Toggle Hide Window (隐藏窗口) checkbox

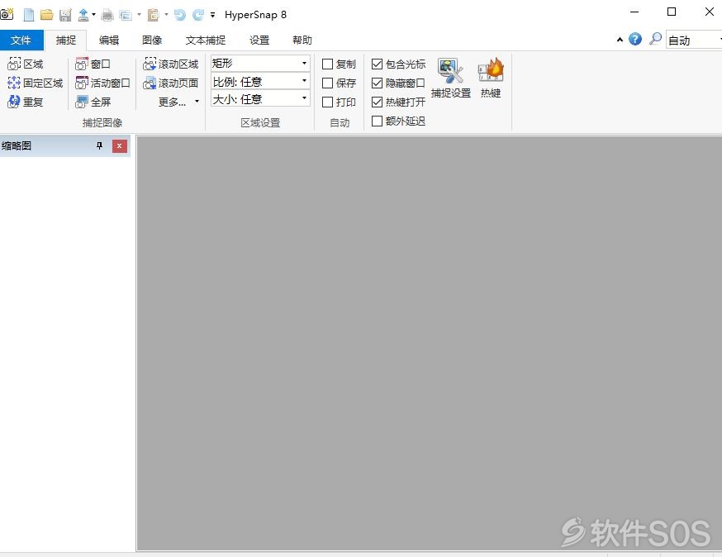[378, 83]
